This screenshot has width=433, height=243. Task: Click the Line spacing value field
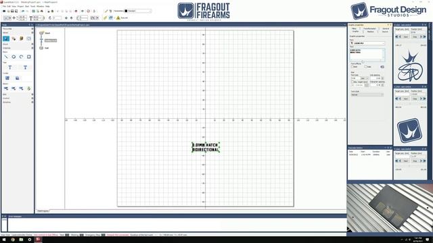tap(375, 78)
